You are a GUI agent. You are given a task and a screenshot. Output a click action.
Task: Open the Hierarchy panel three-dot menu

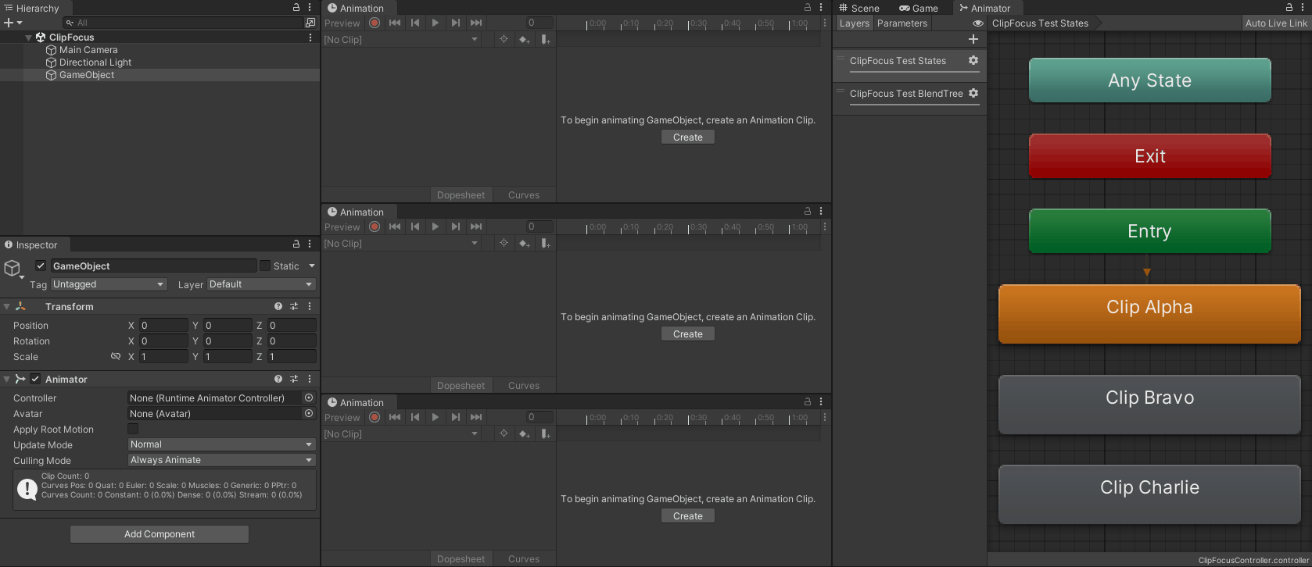tap(310, 7)
